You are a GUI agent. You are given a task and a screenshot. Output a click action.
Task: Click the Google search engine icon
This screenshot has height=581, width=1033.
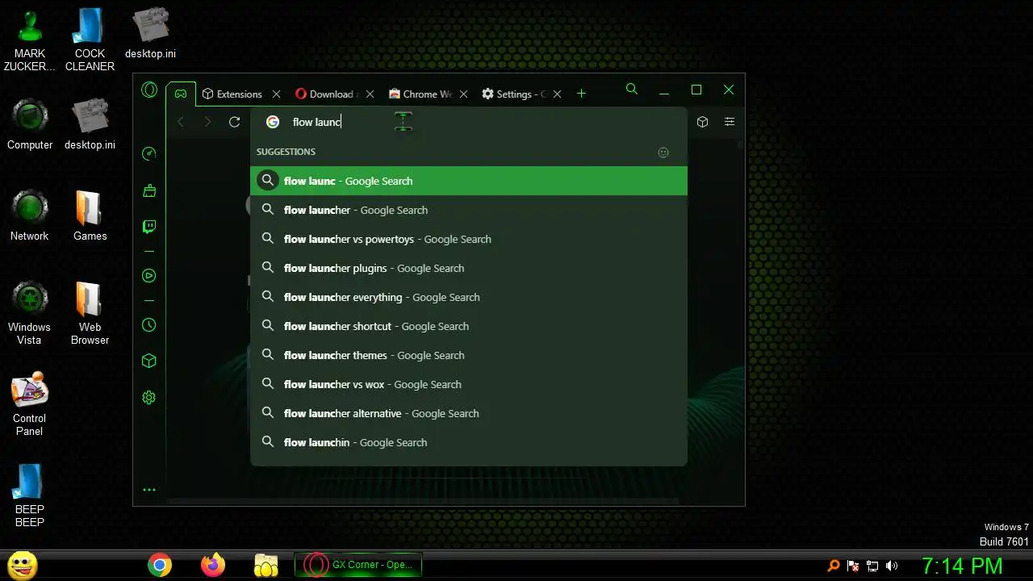(x=273, y=122)
